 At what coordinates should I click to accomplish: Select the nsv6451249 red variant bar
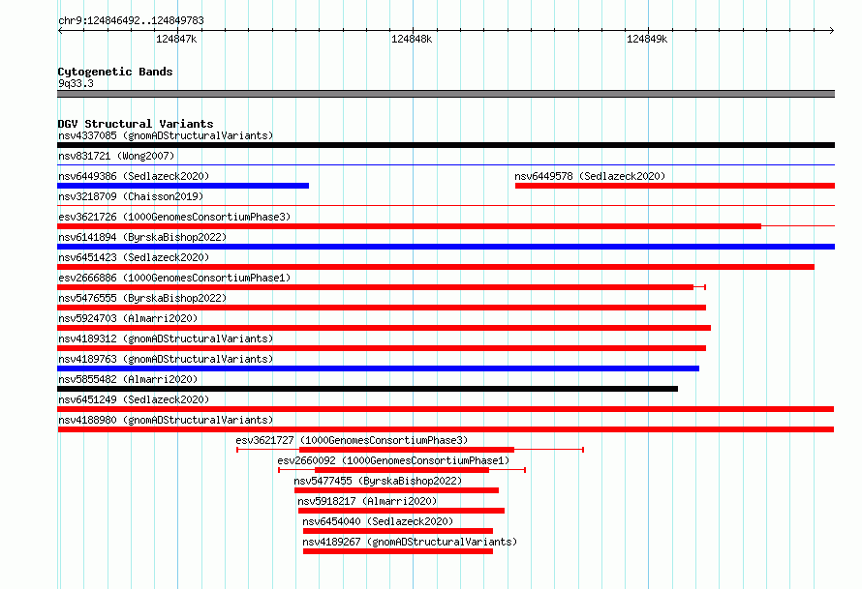(x=446, y=409)
